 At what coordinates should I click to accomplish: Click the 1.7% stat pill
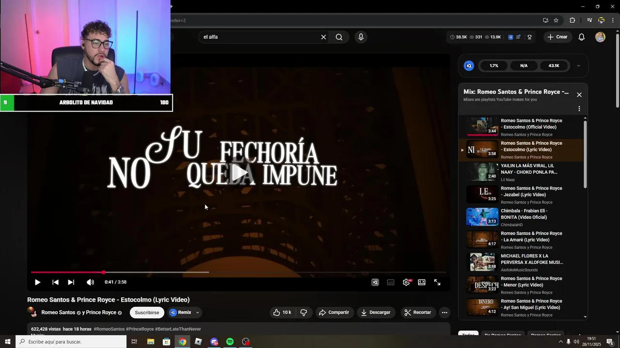click(494, 66)
